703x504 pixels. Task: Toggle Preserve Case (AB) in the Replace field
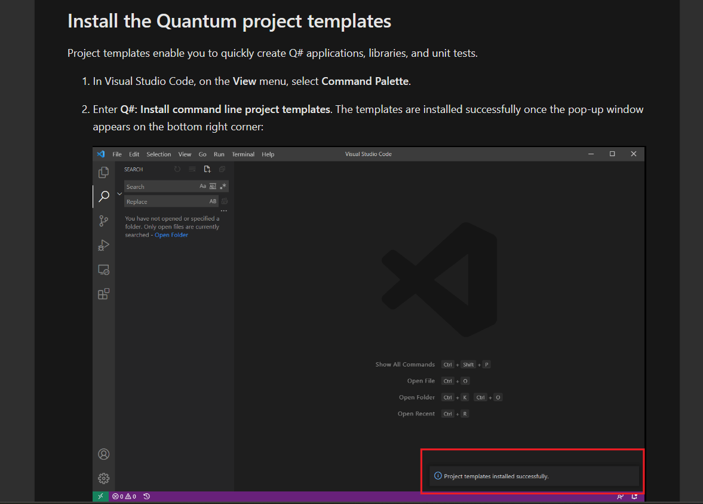point(213,201)
